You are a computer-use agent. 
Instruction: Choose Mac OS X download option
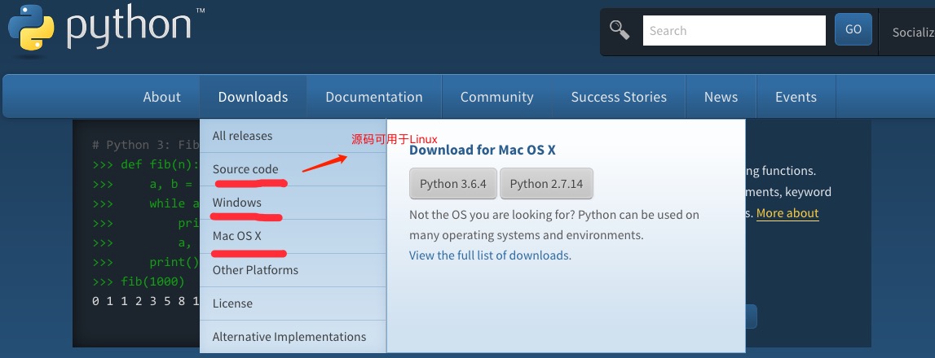point(293,237)
